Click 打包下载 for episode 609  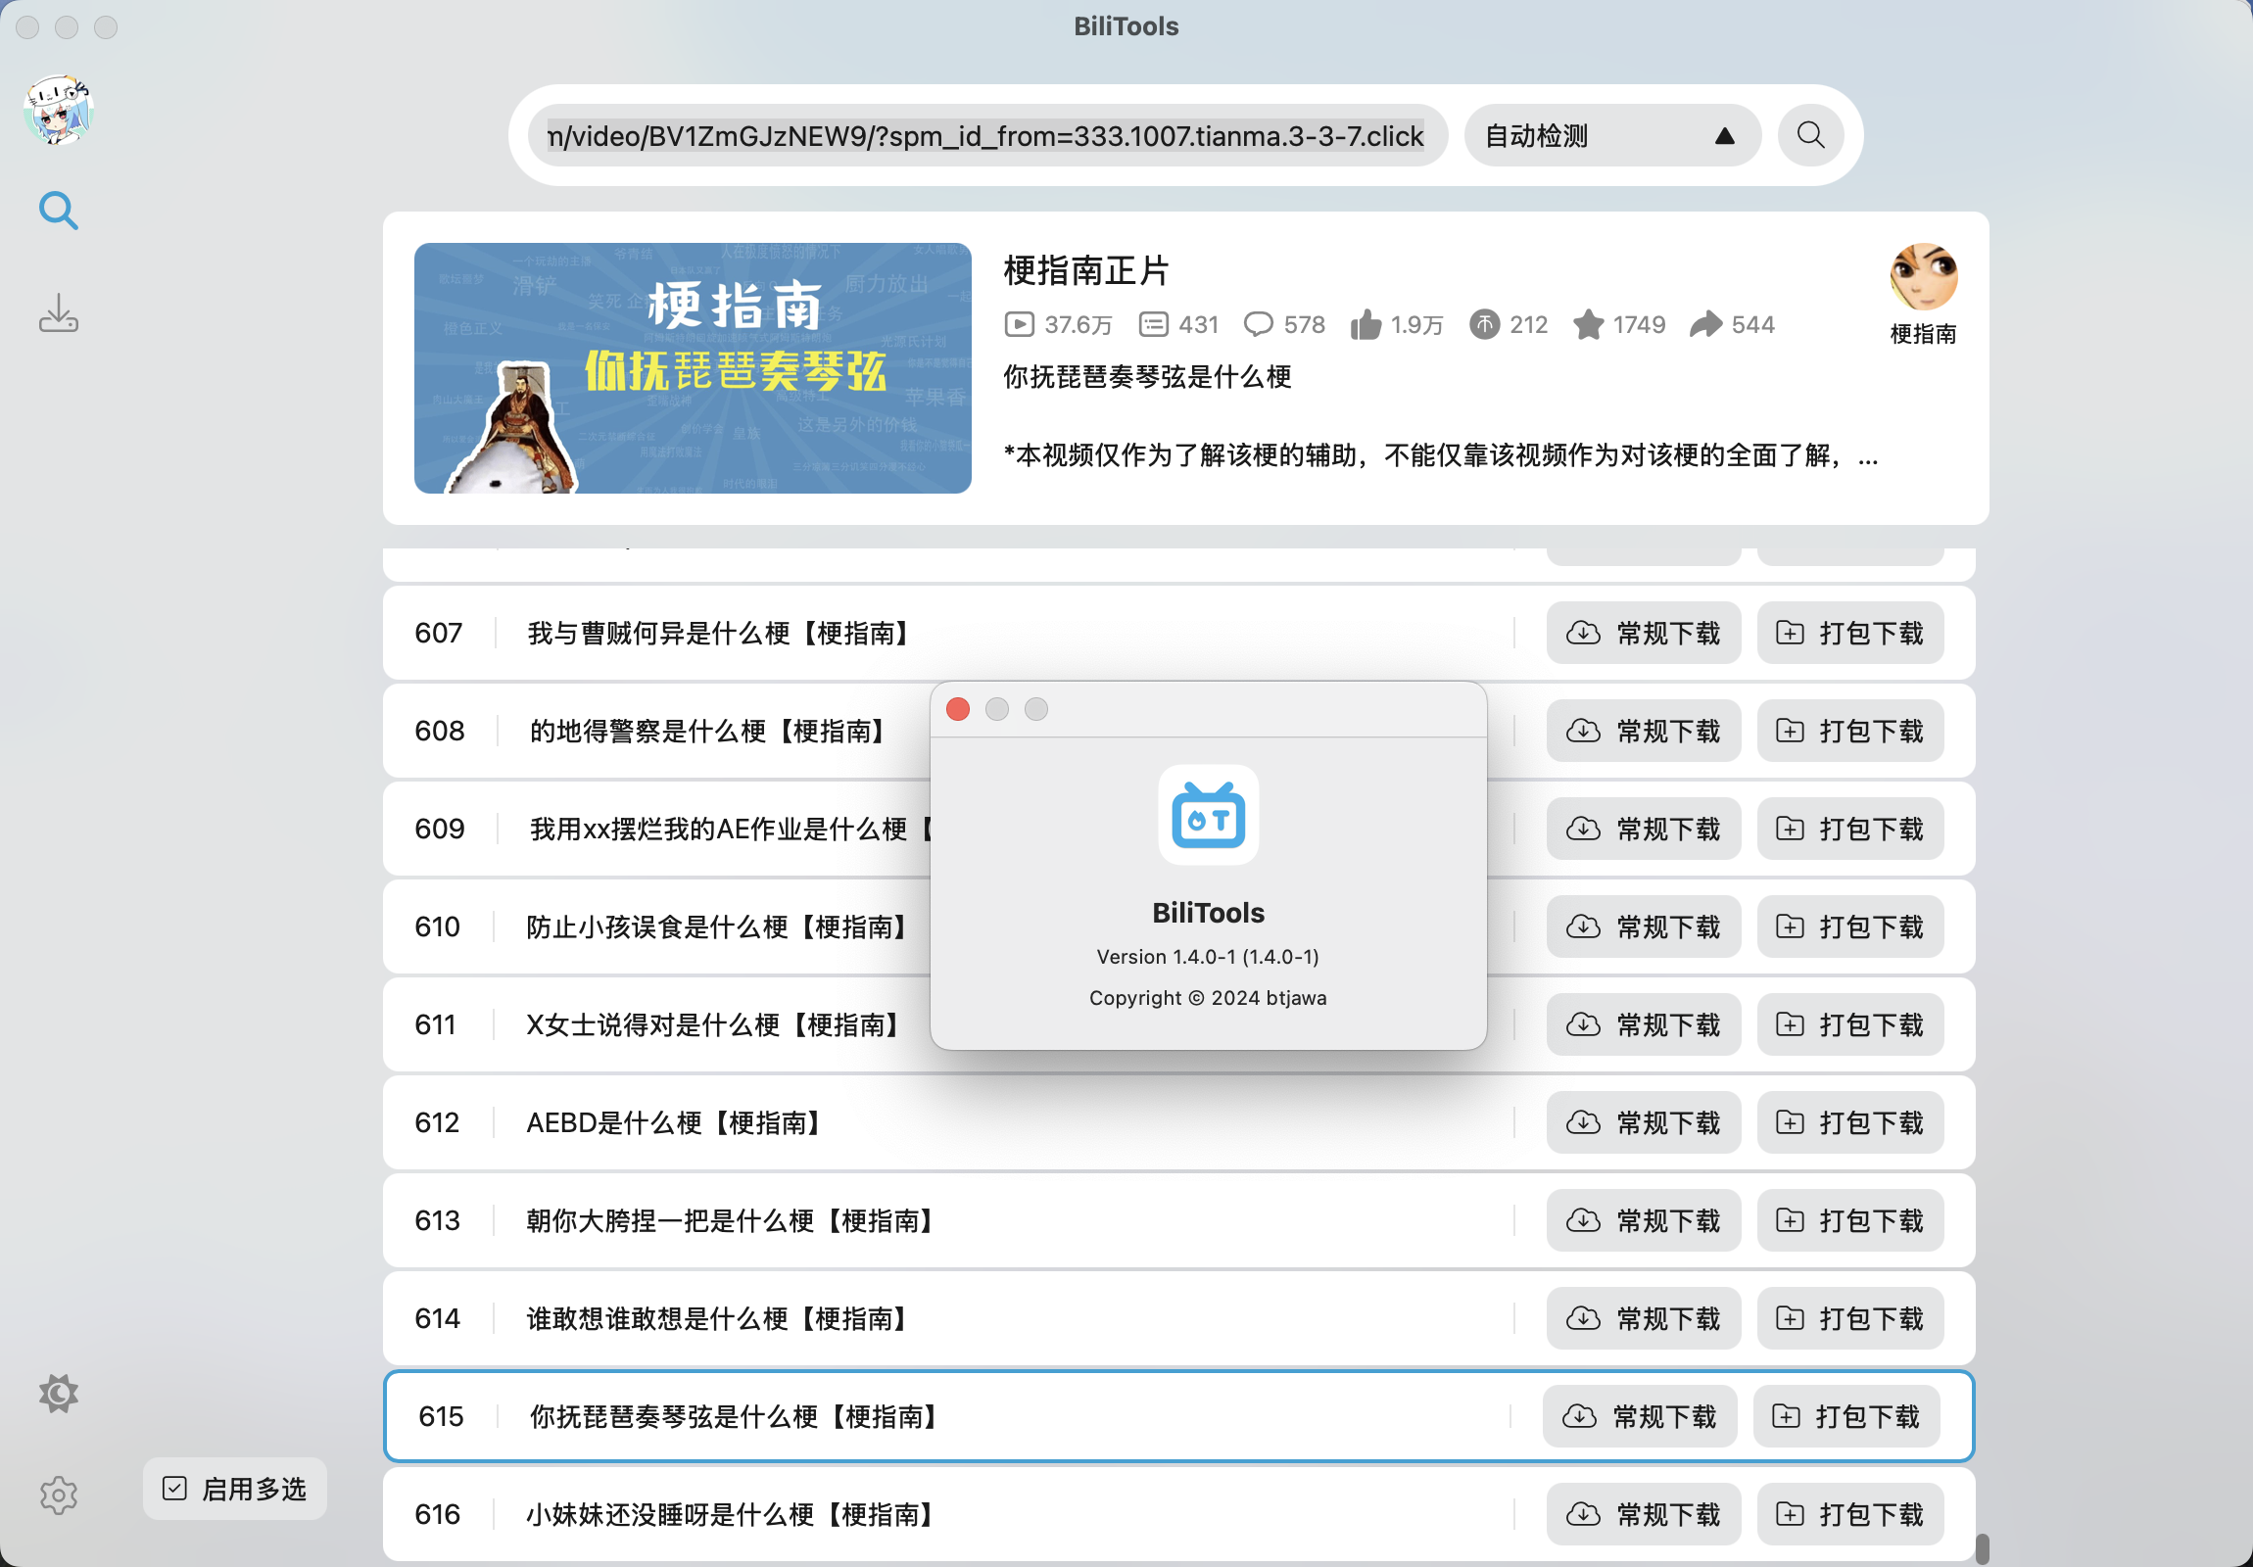(x=1849, y=830)
